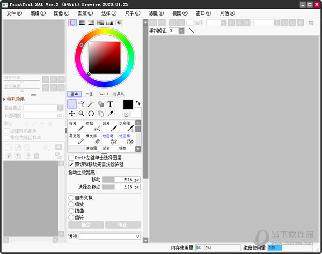Show the color wheel panel

[x=72, y=23]
